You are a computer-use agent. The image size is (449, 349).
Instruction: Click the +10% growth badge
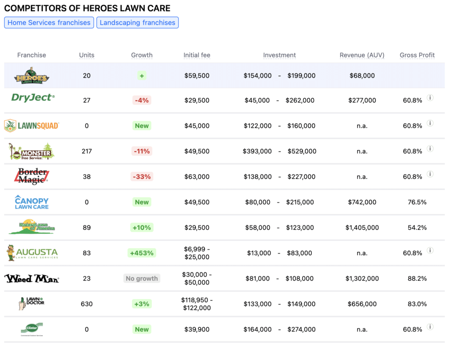tap(142, 228)
